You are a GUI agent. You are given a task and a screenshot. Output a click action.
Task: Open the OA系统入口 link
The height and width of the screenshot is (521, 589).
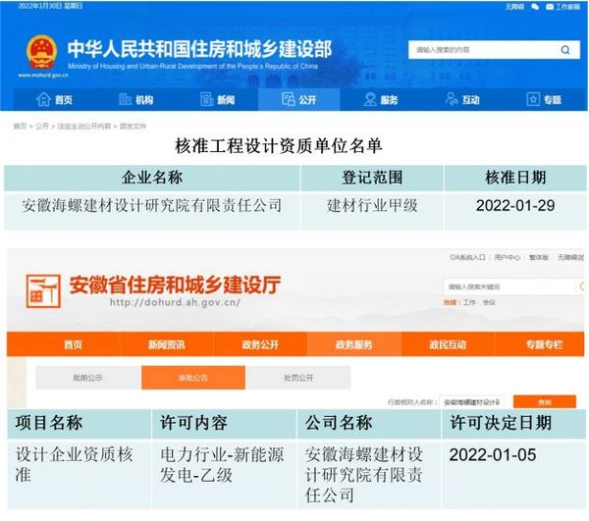tap(467, 257)
